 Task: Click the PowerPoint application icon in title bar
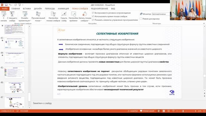[2, 5]
